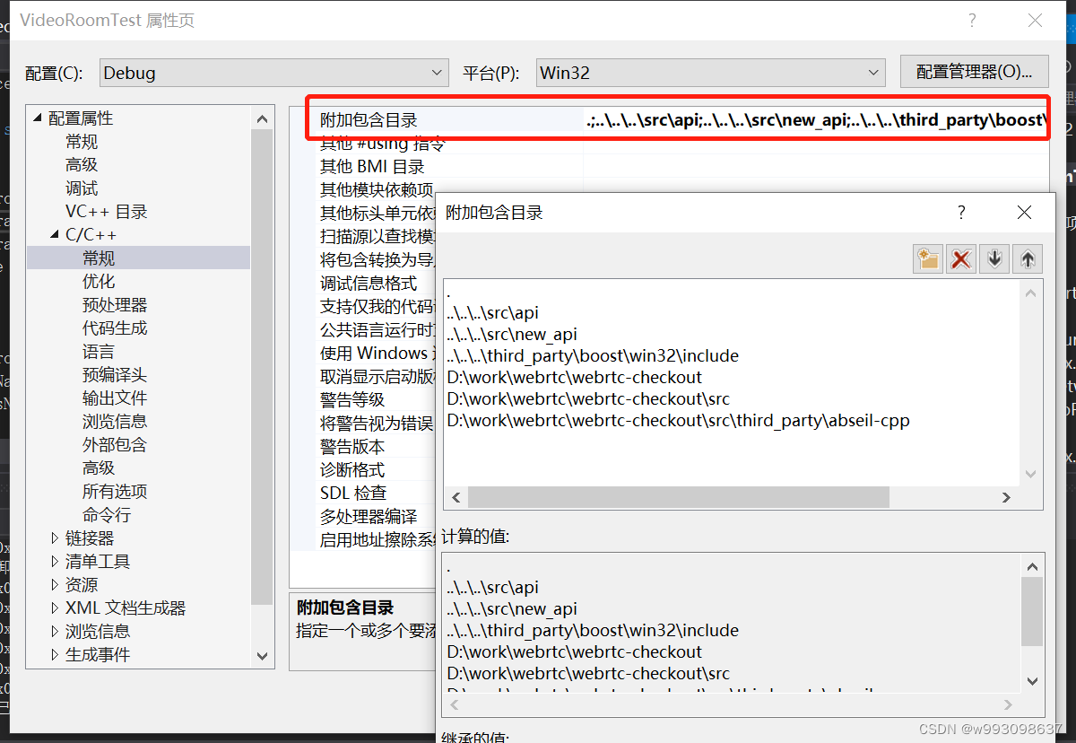Open the 配置 Debug dropdown

coord(273,73)
